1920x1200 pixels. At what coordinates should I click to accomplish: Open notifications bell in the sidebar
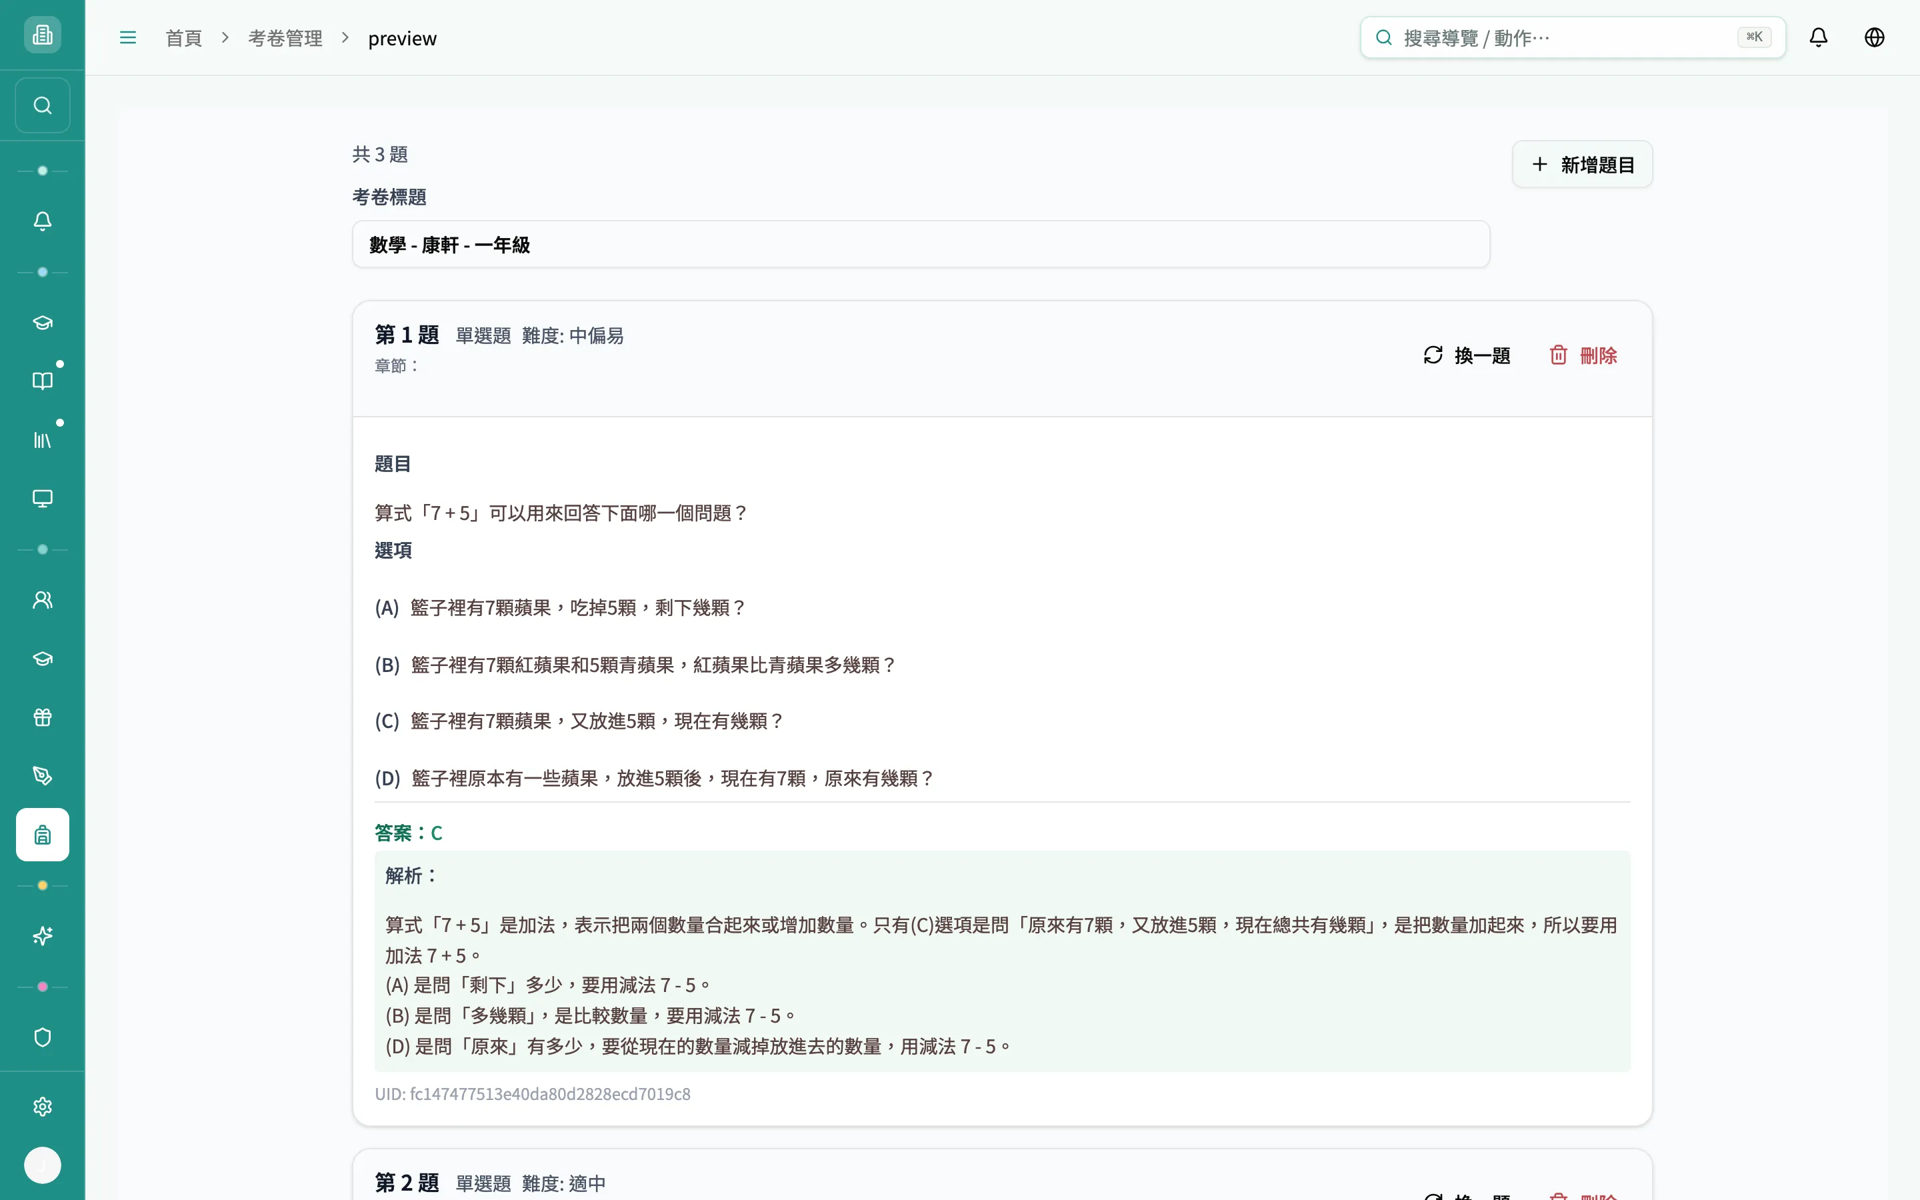point(42,221)
